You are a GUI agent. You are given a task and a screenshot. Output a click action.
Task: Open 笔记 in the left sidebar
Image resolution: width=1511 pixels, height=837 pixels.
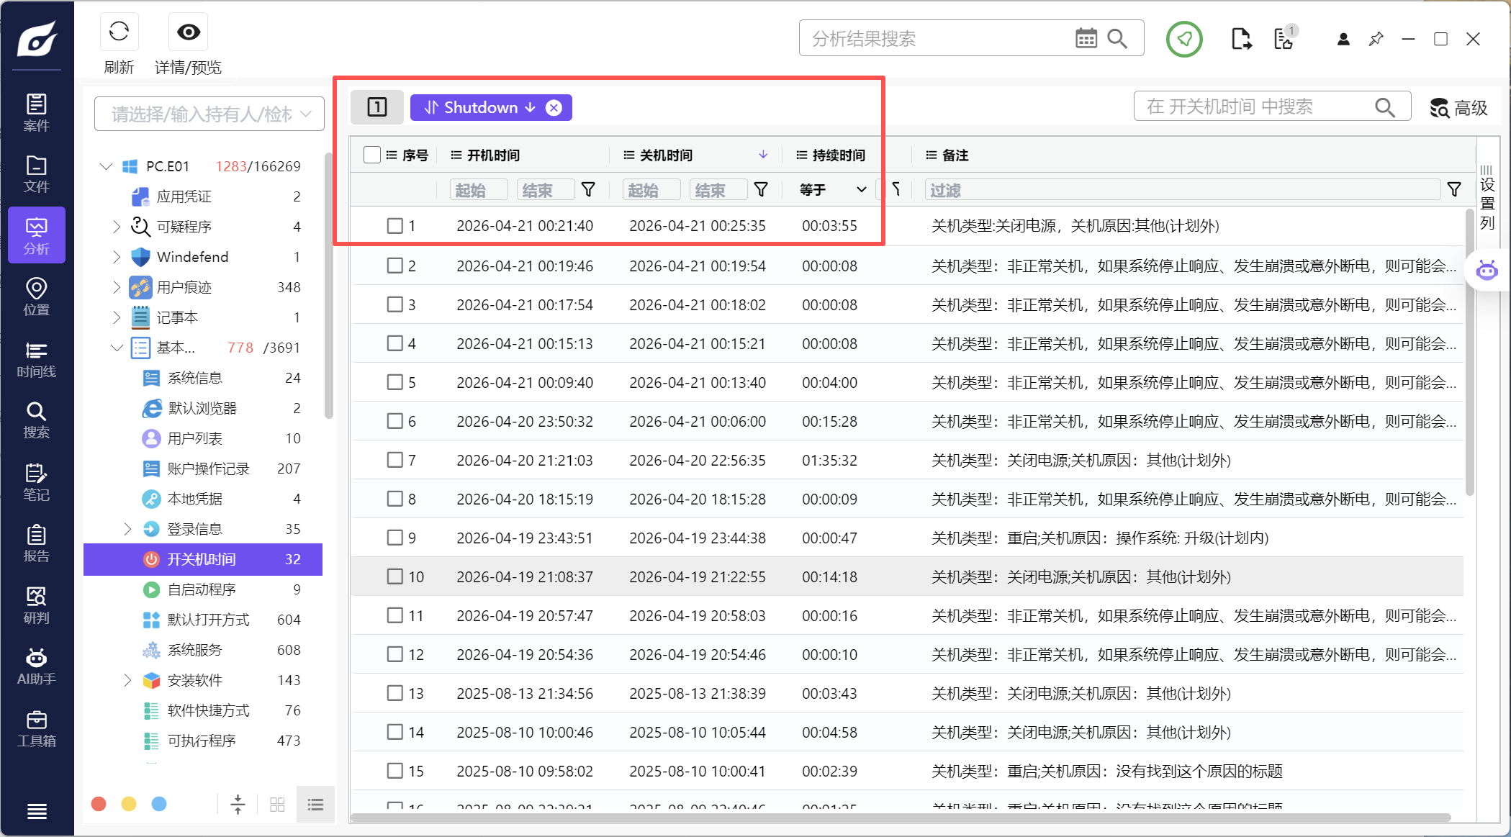tap(36, 482)
